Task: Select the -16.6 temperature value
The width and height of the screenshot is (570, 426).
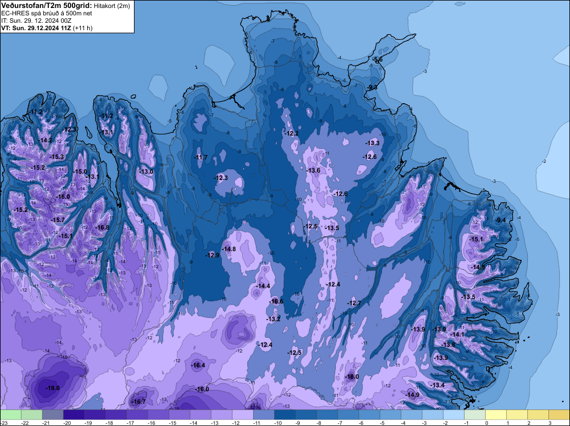Action: 276,301
